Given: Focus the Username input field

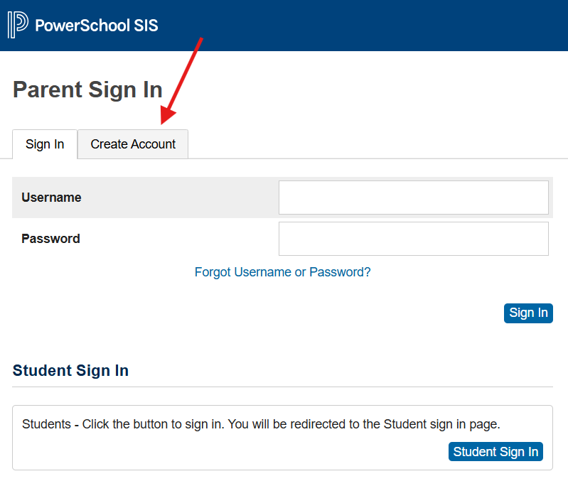Looking at the screenshot, I should click(x=413, y=198).
